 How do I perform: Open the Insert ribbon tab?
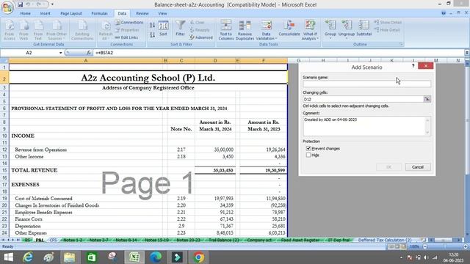coord(46,13)
